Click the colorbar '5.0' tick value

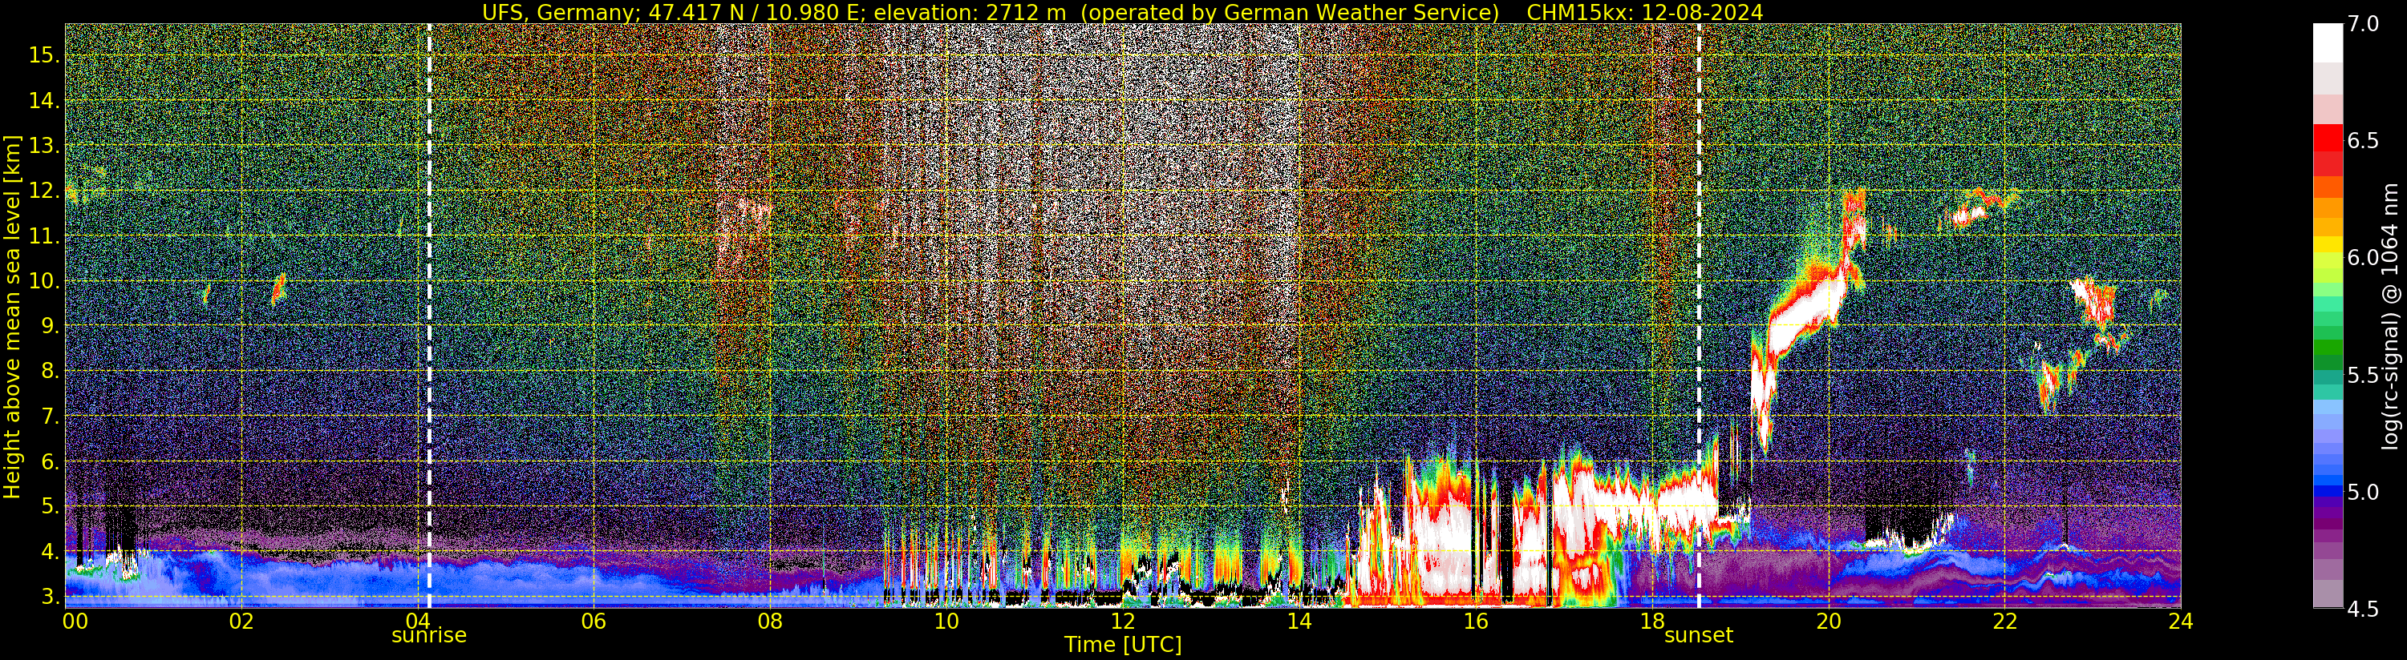point(2363,492)
